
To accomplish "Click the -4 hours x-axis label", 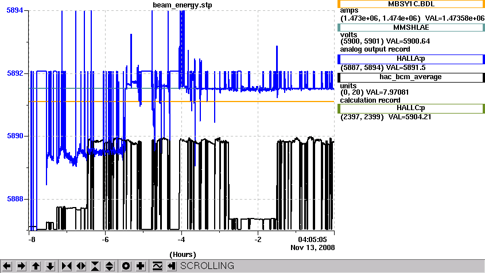I will pos(181,240).
